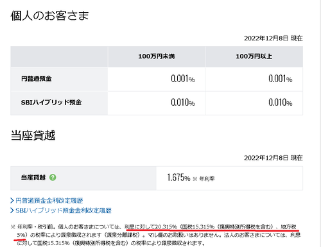321x247 pixels.
Task: Click the 当座貸越 table row label
Action: pyautogui.click(x=33, y=178)
